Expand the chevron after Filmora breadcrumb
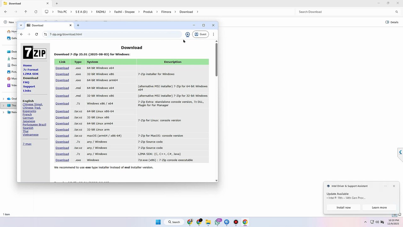Viewport: 403px width, 227px height. [175, 12]
